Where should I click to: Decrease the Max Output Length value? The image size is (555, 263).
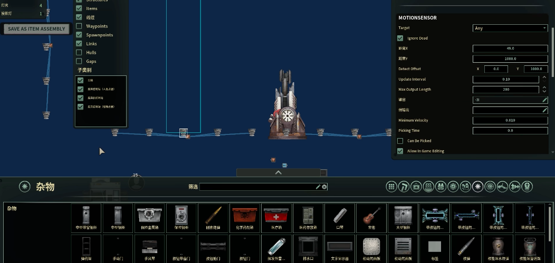[x=544, y=92]
